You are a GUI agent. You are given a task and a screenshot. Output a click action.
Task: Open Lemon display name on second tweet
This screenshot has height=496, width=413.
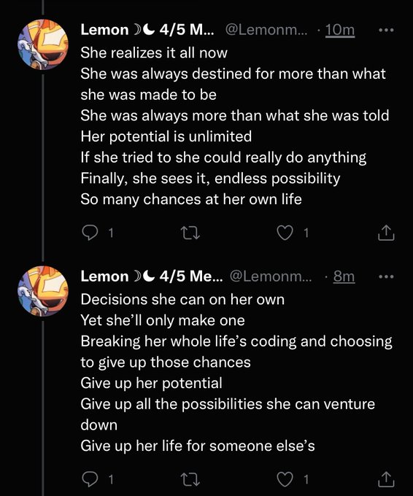pyautogui.click(x=152, y=276)
